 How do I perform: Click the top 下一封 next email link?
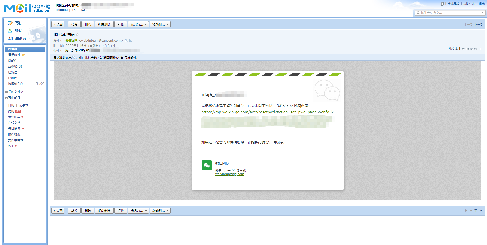(479, 25)
